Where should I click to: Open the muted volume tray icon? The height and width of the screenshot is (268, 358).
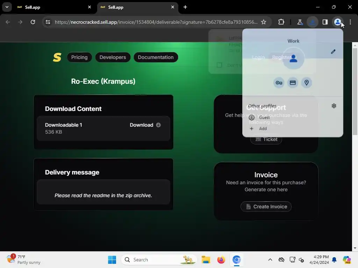tap(301, 260)
